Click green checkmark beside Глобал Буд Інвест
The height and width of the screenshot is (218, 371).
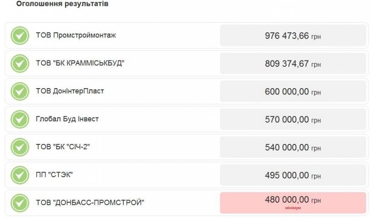coord(20,119)
